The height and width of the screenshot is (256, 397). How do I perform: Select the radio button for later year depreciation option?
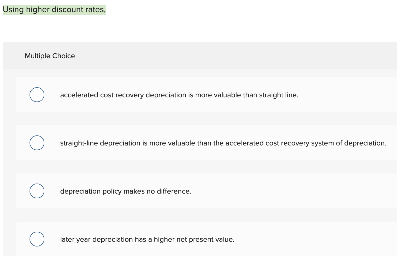37,239
